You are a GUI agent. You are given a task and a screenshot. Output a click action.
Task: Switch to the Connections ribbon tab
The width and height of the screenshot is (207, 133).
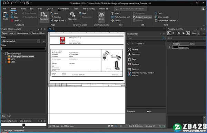(63, 9)
